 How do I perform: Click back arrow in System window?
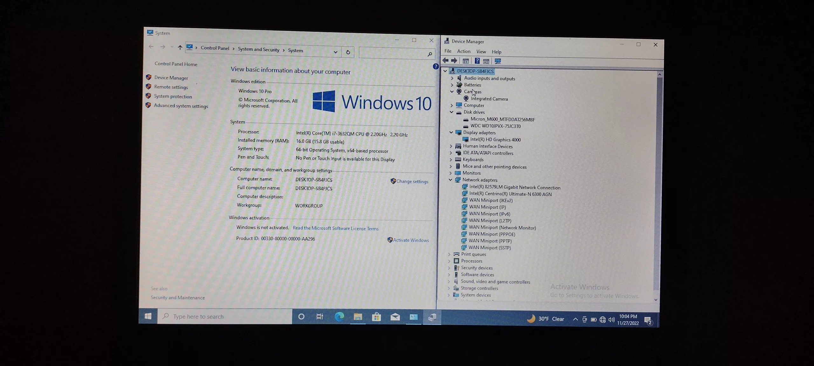(x=151, y=47)
